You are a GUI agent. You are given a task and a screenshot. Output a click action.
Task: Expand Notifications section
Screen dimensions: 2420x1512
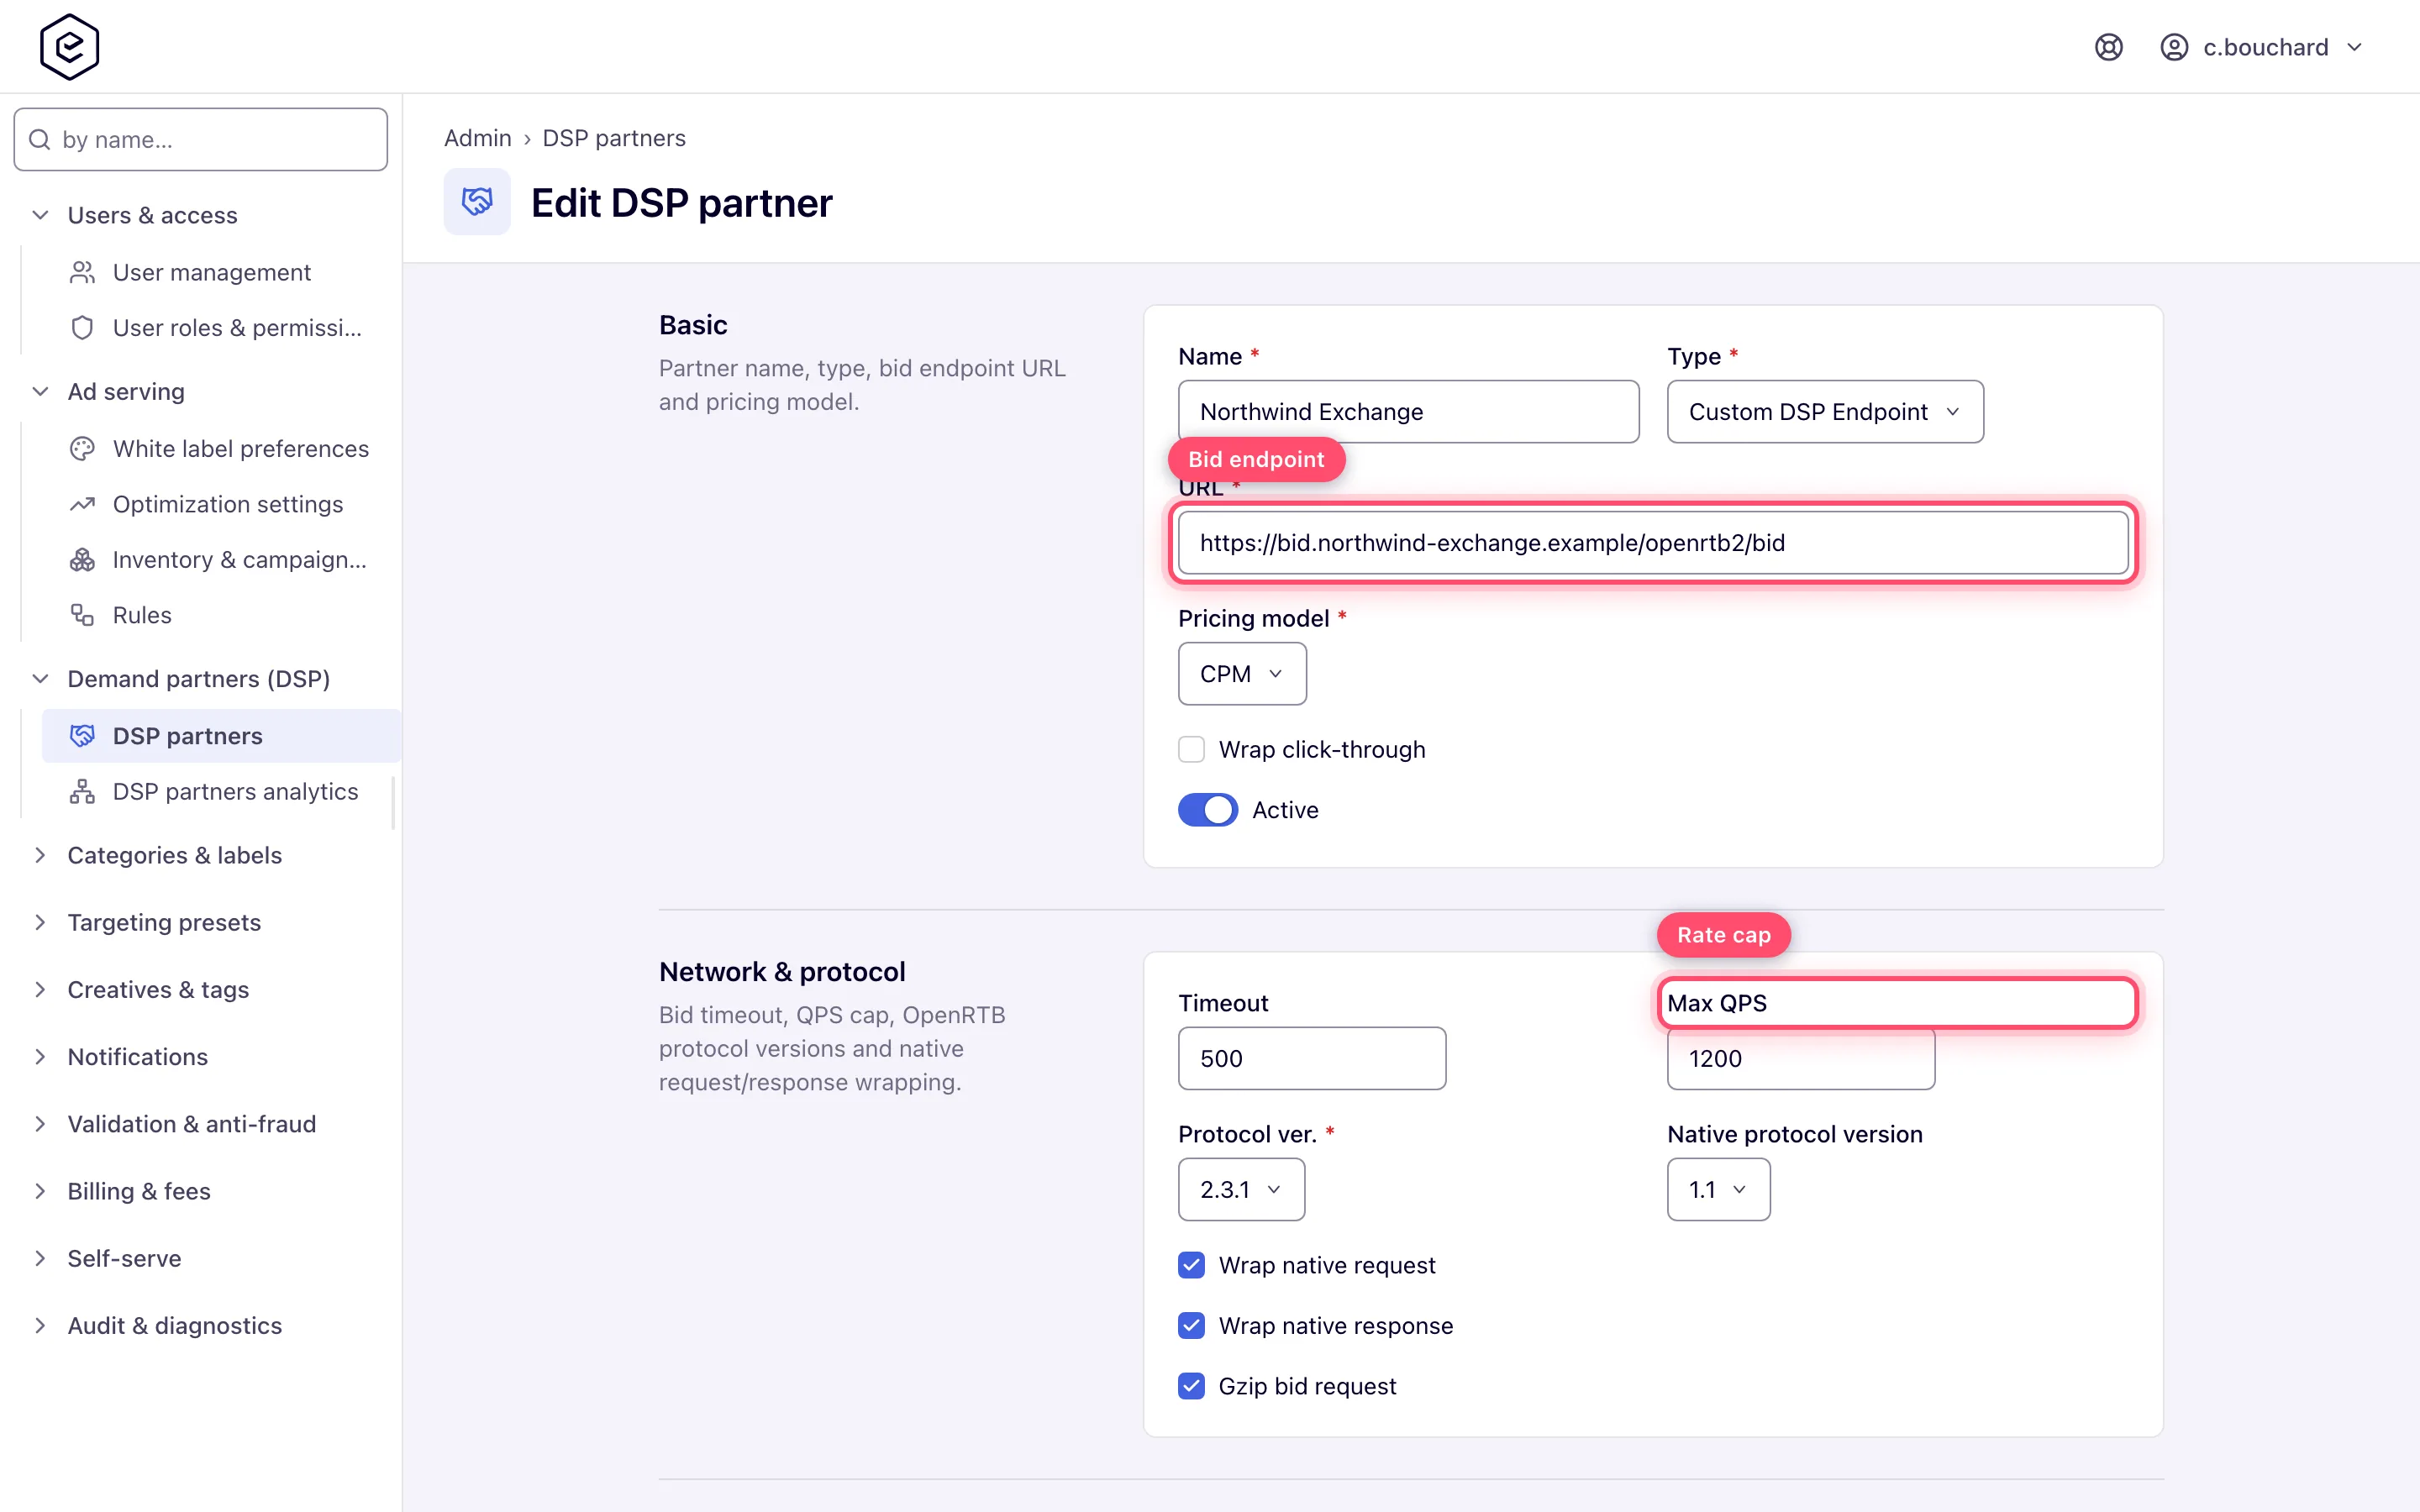point(40,1057)
